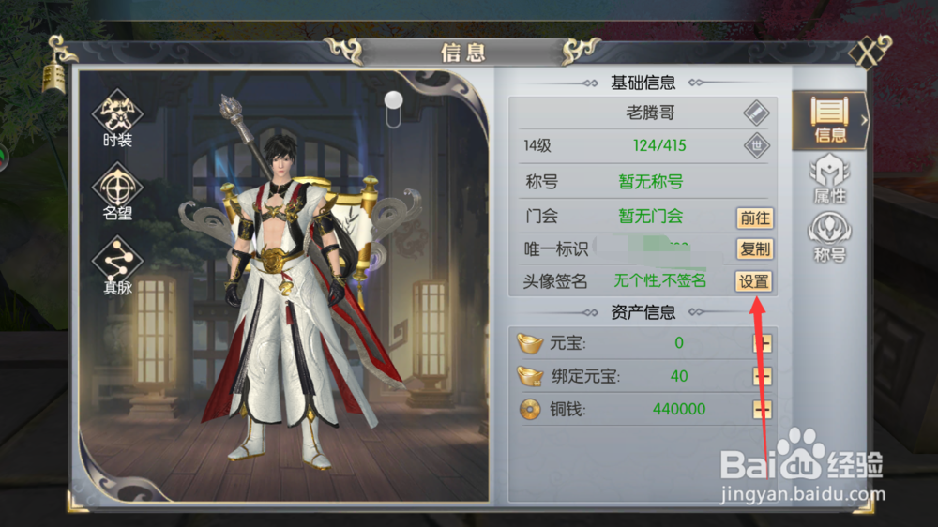
Task: Click the rename diamond icon beside 老腾哥
Action: [756, 113]
